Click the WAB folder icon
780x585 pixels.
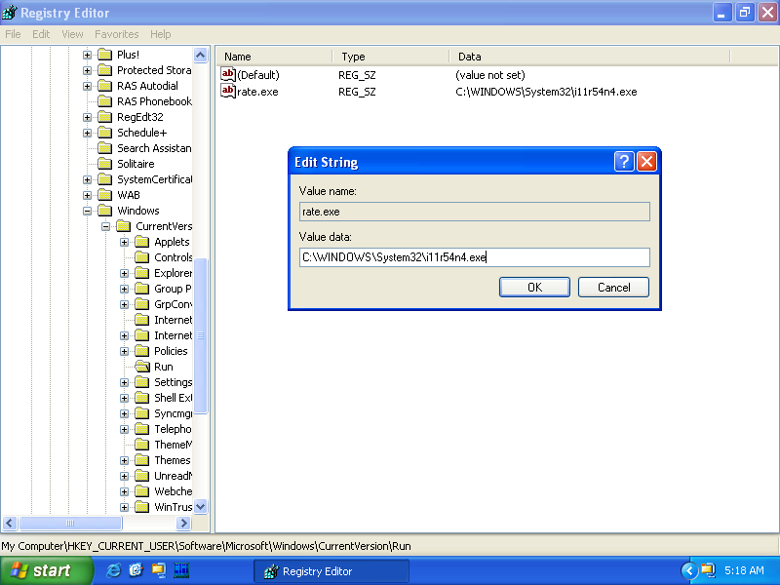tap(105, 195)
